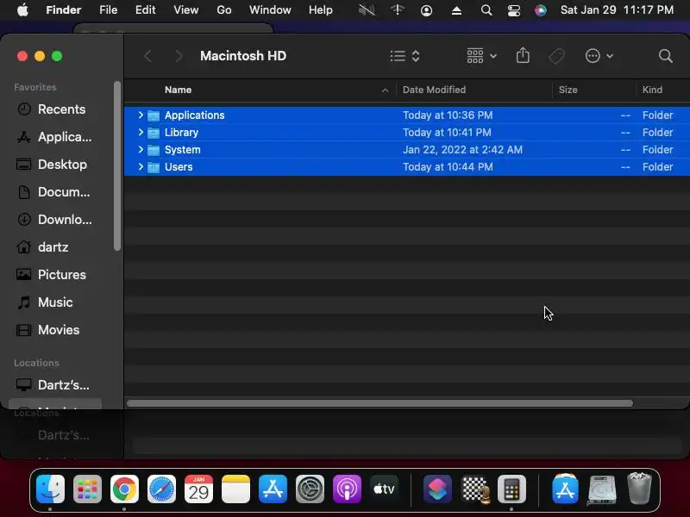Open the Go menu
Screen dimensions: 690x517
[x=224, y=9]
